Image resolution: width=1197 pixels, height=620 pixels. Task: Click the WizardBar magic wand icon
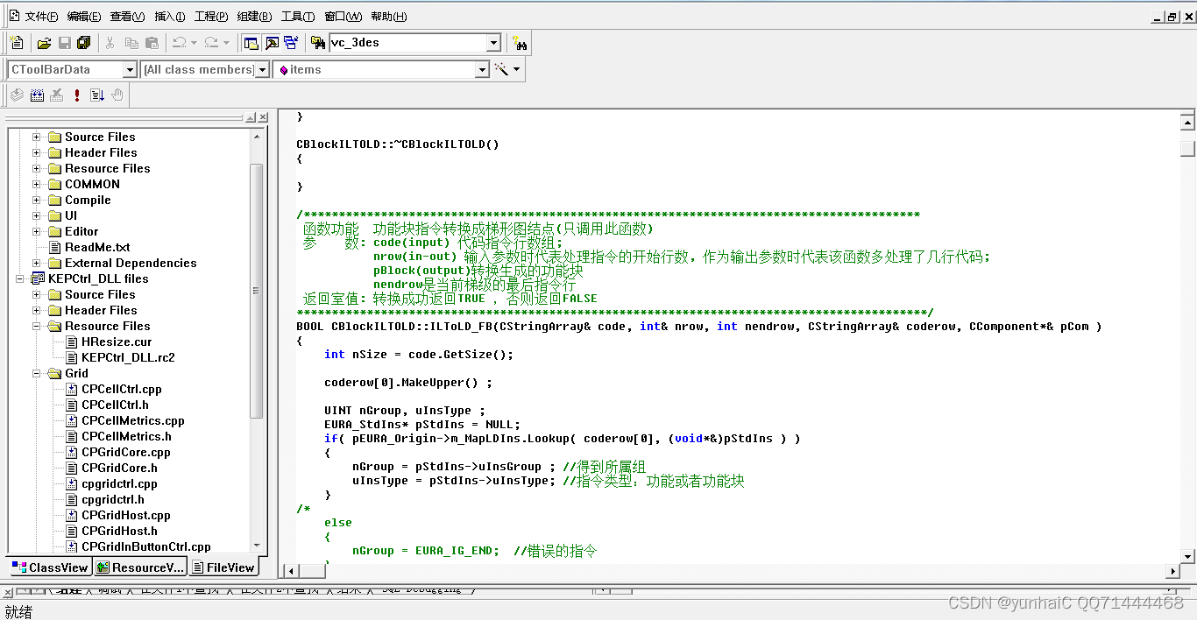point(501,69)
